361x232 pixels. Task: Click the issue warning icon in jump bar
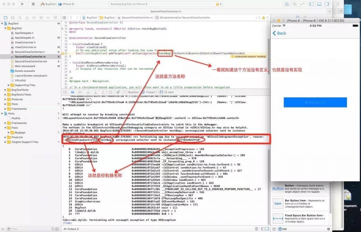[264, 18]
